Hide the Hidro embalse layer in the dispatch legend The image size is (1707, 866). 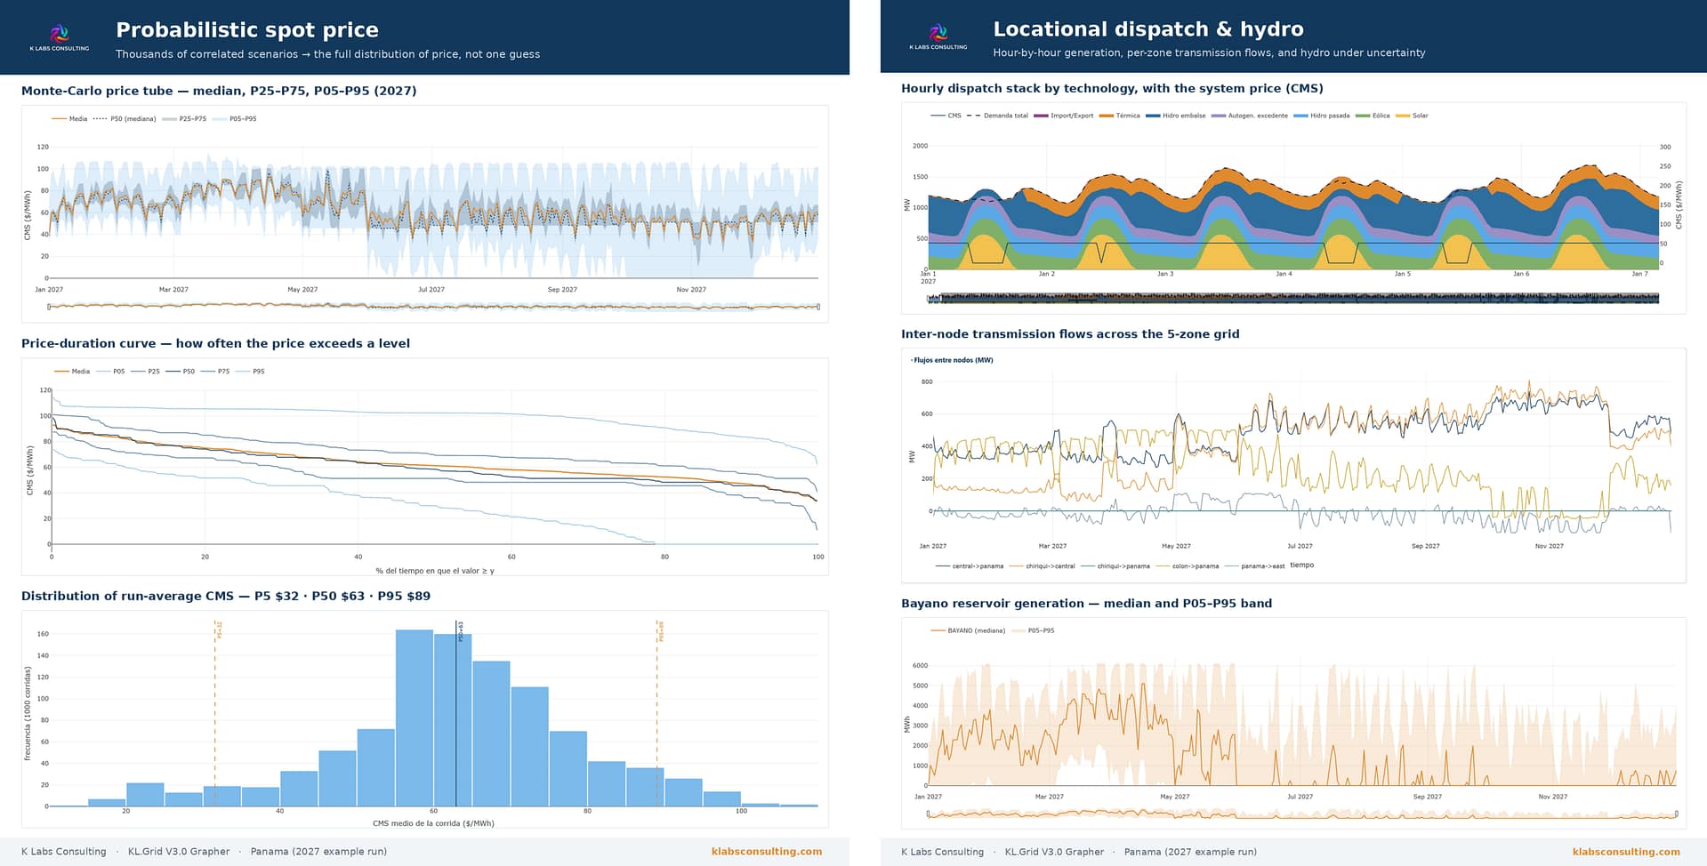(x=1176, y=116)
